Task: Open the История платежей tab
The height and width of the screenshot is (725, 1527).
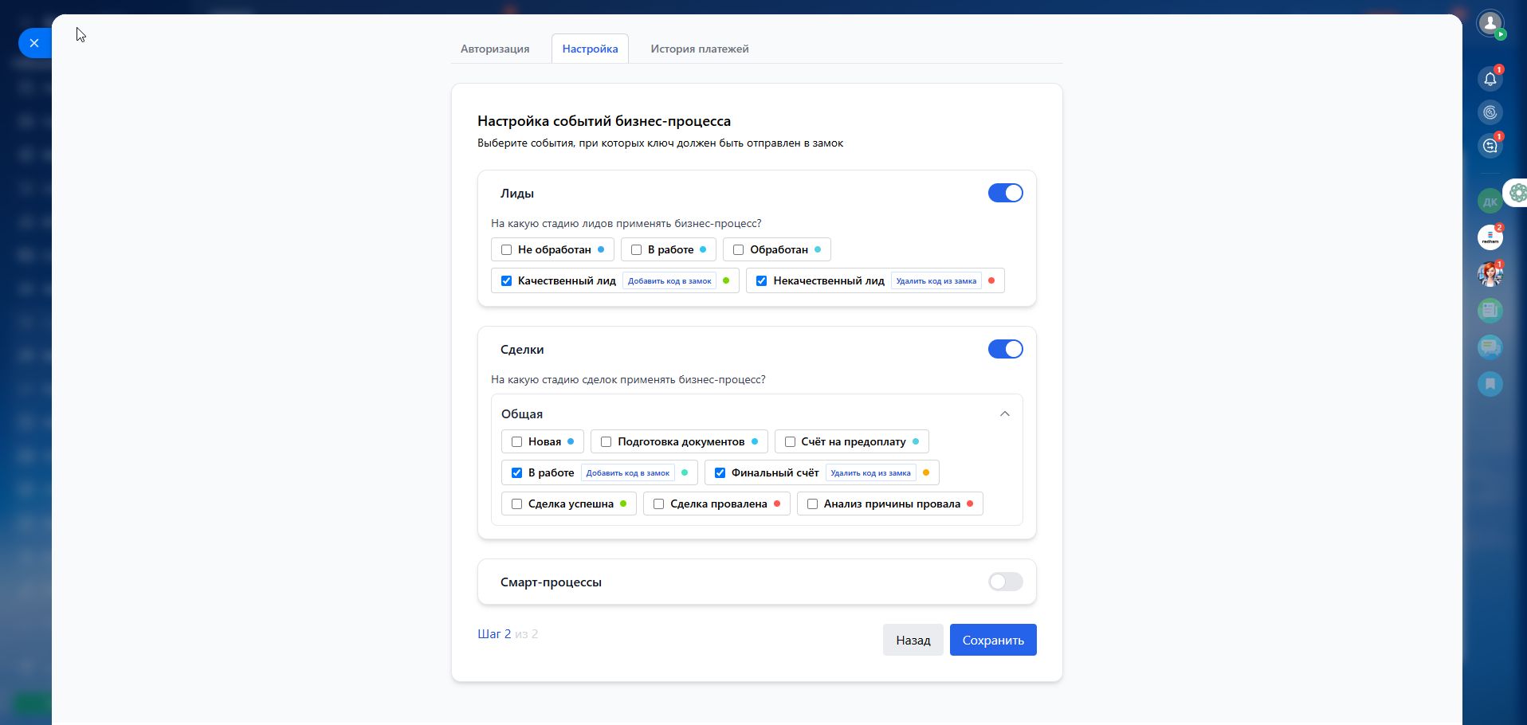Action: [699, 49]
